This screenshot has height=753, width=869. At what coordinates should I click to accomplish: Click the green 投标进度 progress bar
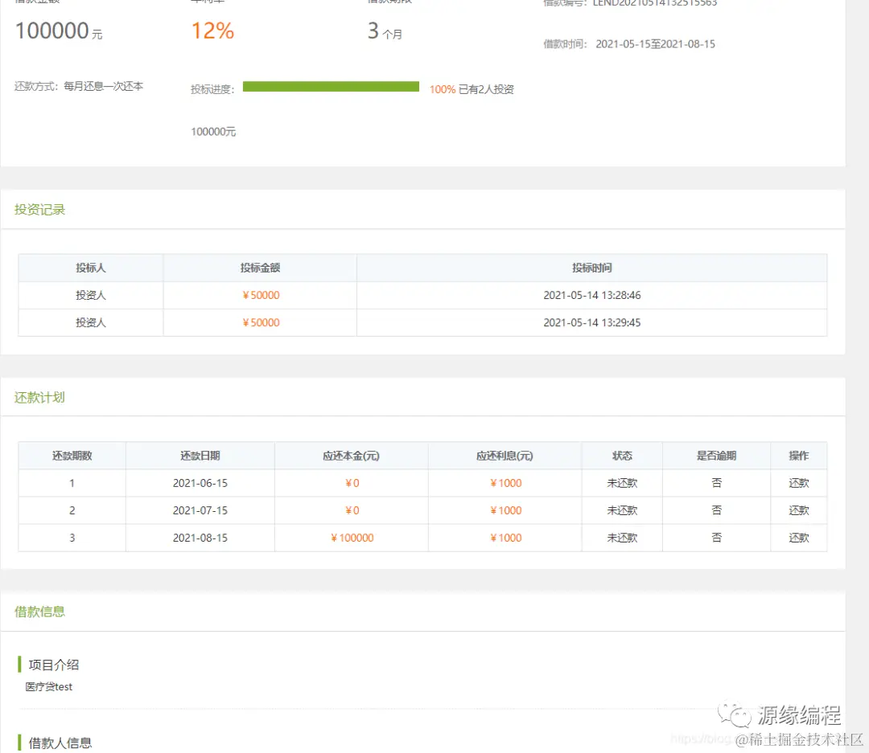[x=331, y=86]
